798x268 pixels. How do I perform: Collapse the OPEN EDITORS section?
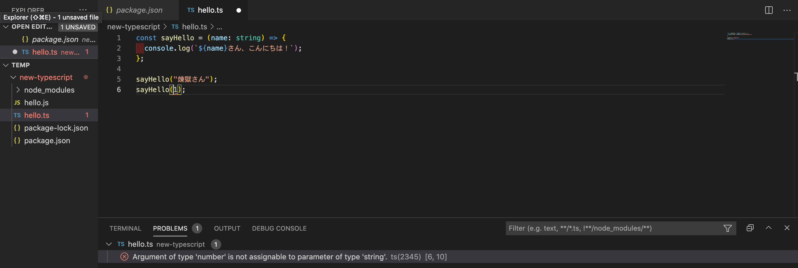tap(6, 27)
